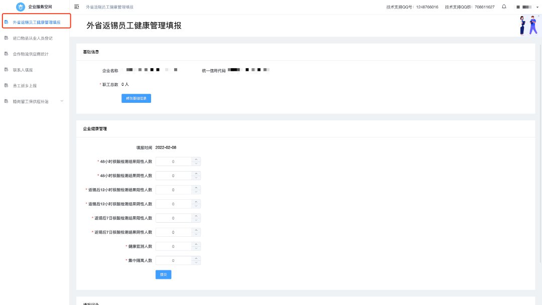Open the 员工返乡上报 menu item
Image resolution: width=542 pixels, height=305 pixels.
pos(25,86)
